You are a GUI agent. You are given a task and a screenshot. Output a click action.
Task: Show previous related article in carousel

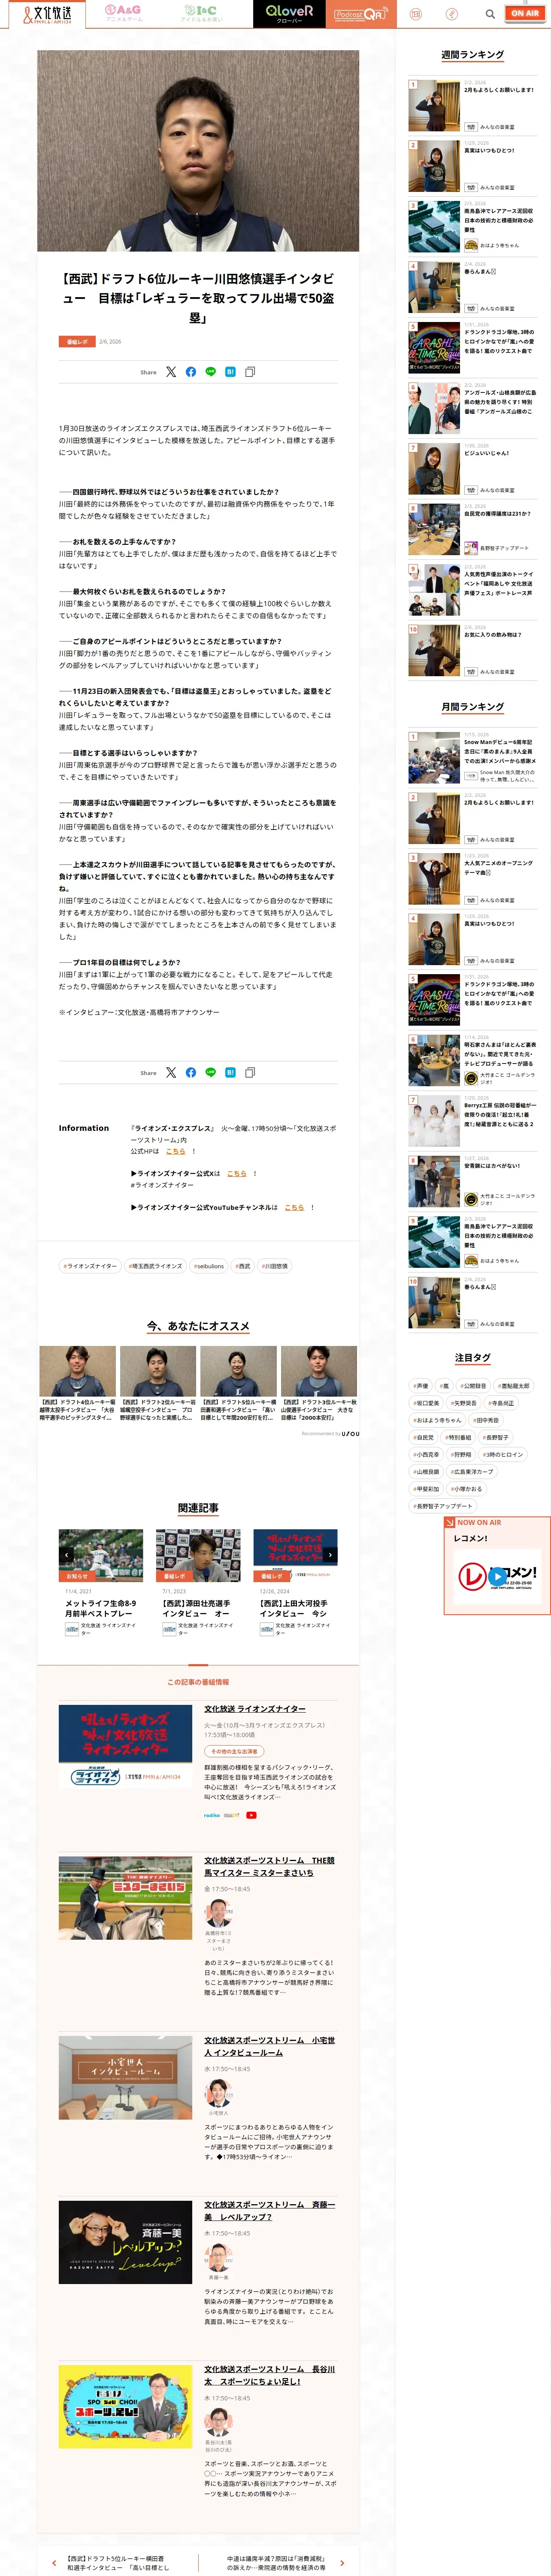pos(67,1555)
